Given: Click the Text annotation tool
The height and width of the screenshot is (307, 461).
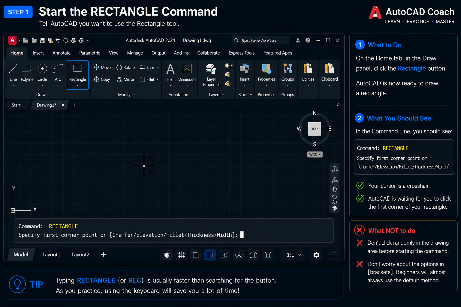Looking at the screenshot, I should (x=170, y=72).
